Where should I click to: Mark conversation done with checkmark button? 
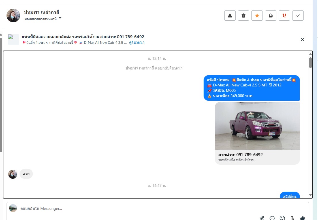(x=298, y=16)
